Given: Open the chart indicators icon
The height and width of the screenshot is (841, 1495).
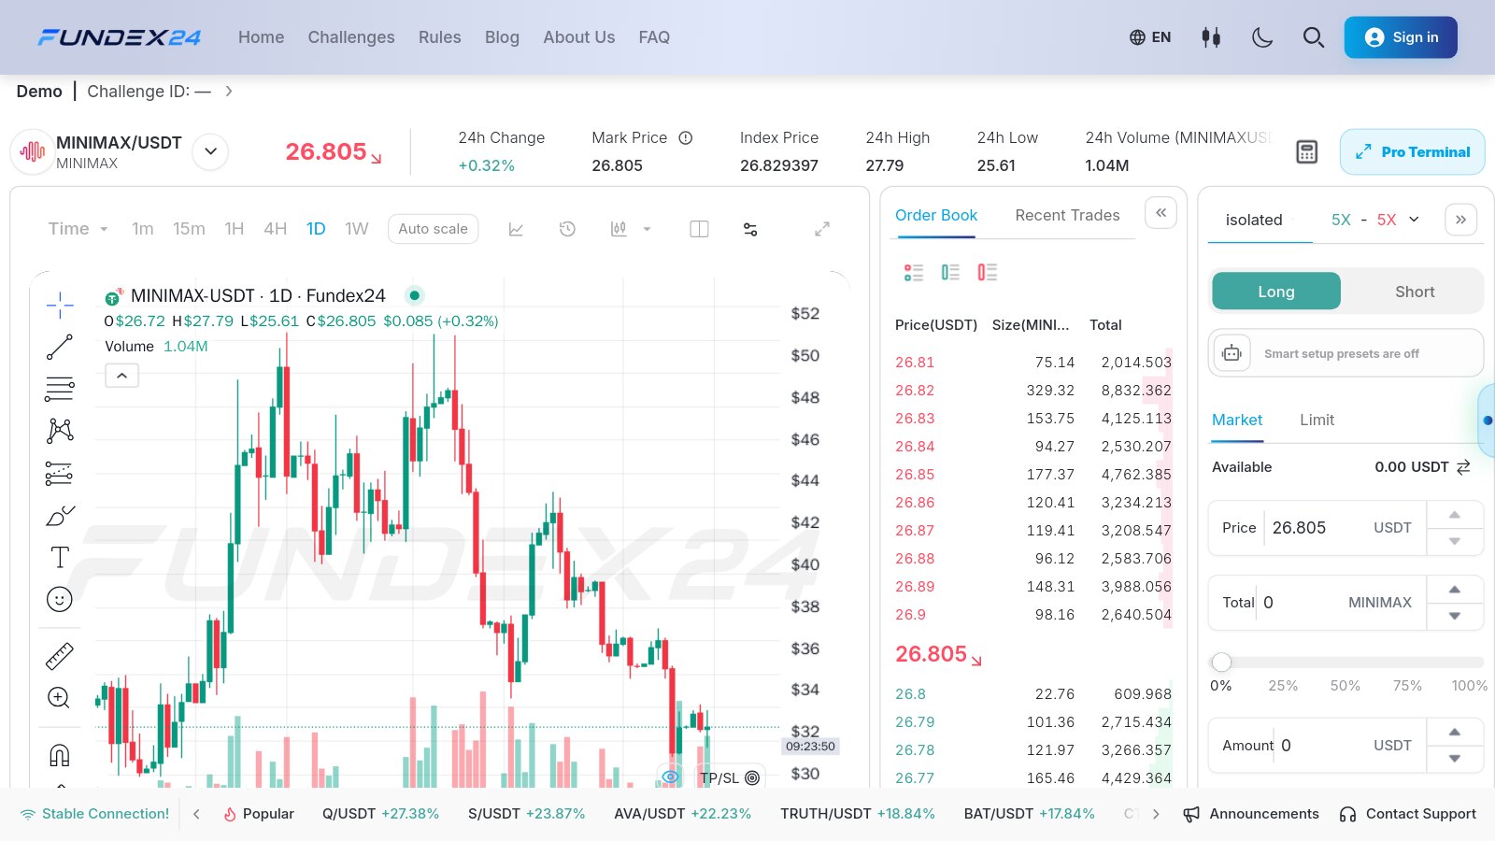Looking at the screenshot, I should click(x=516, y=229).
